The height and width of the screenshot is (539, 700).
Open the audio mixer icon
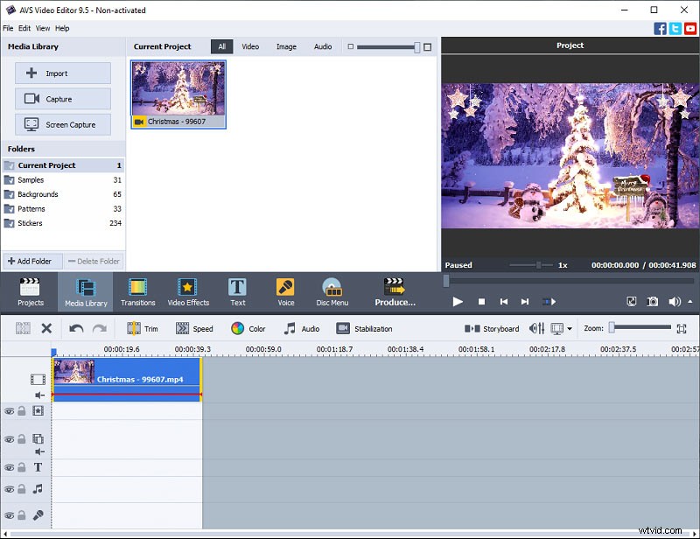pyautogui.click(x=537, y=329)
